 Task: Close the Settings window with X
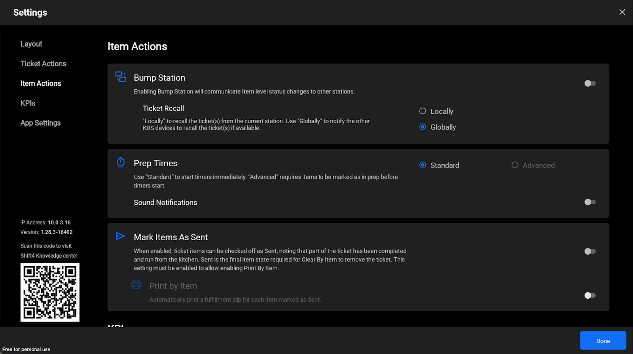point(622,12)
